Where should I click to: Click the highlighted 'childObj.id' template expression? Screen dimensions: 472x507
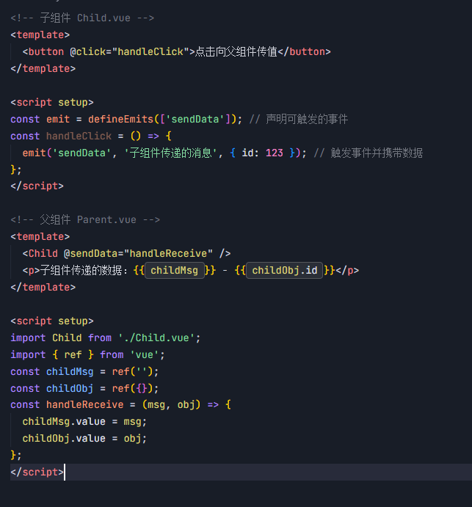[x=285, y=270]
